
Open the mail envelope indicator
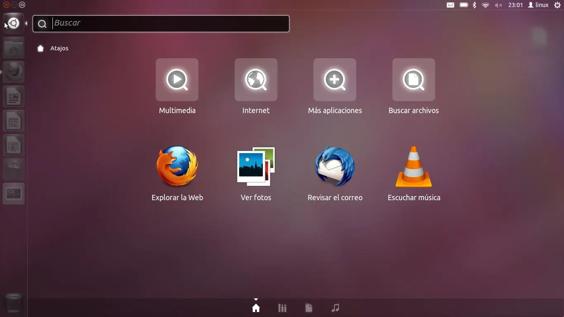450,5
